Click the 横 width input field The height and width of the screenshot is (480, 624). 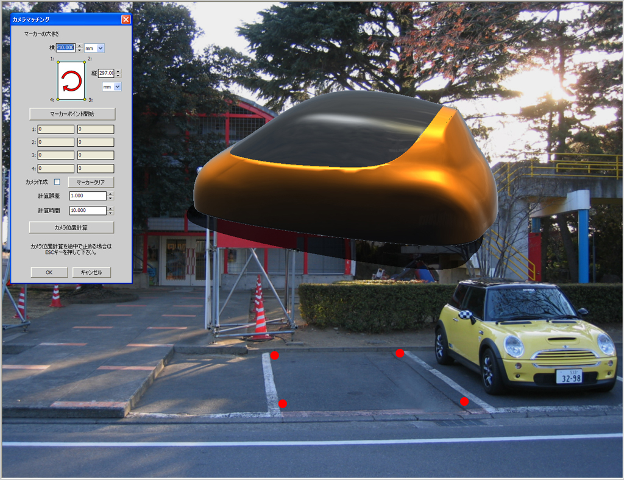[x=66, y=48]
